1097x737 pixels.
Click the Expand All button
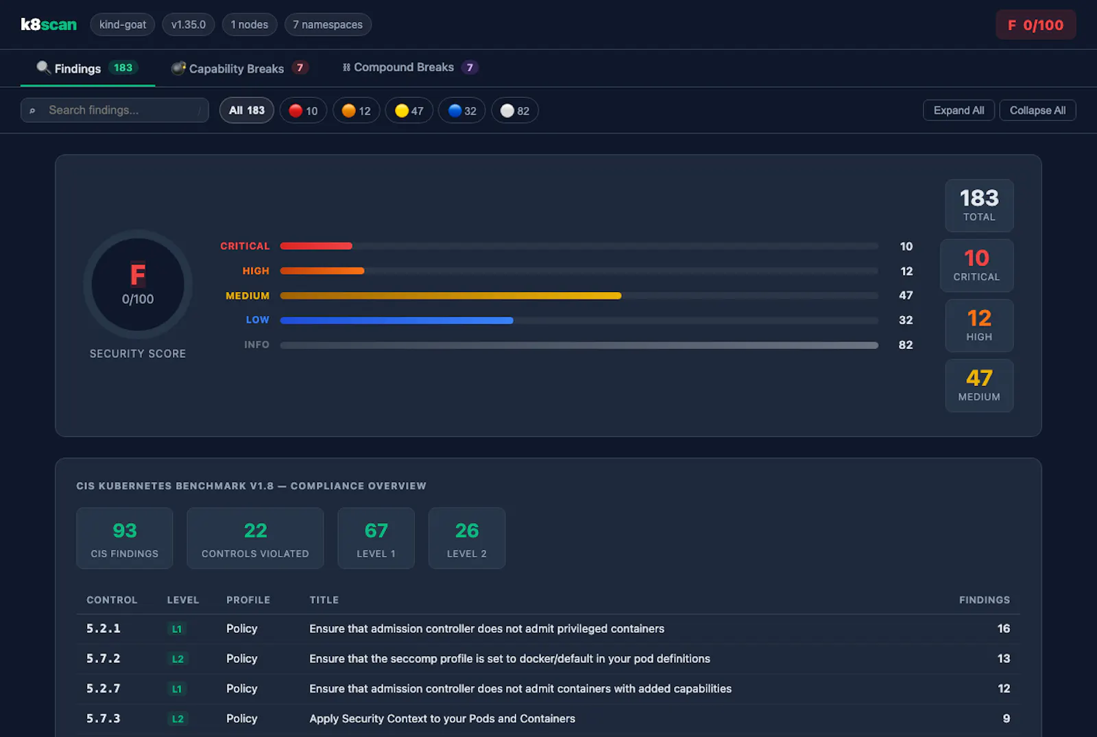[x=959, y=110]
